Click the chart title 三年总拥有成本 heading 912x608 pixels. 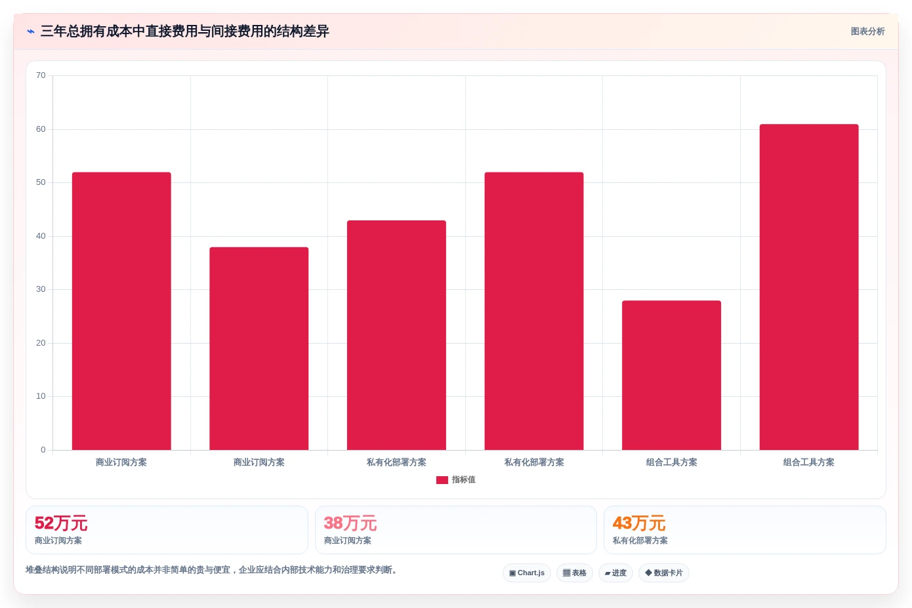coord(185,31)
